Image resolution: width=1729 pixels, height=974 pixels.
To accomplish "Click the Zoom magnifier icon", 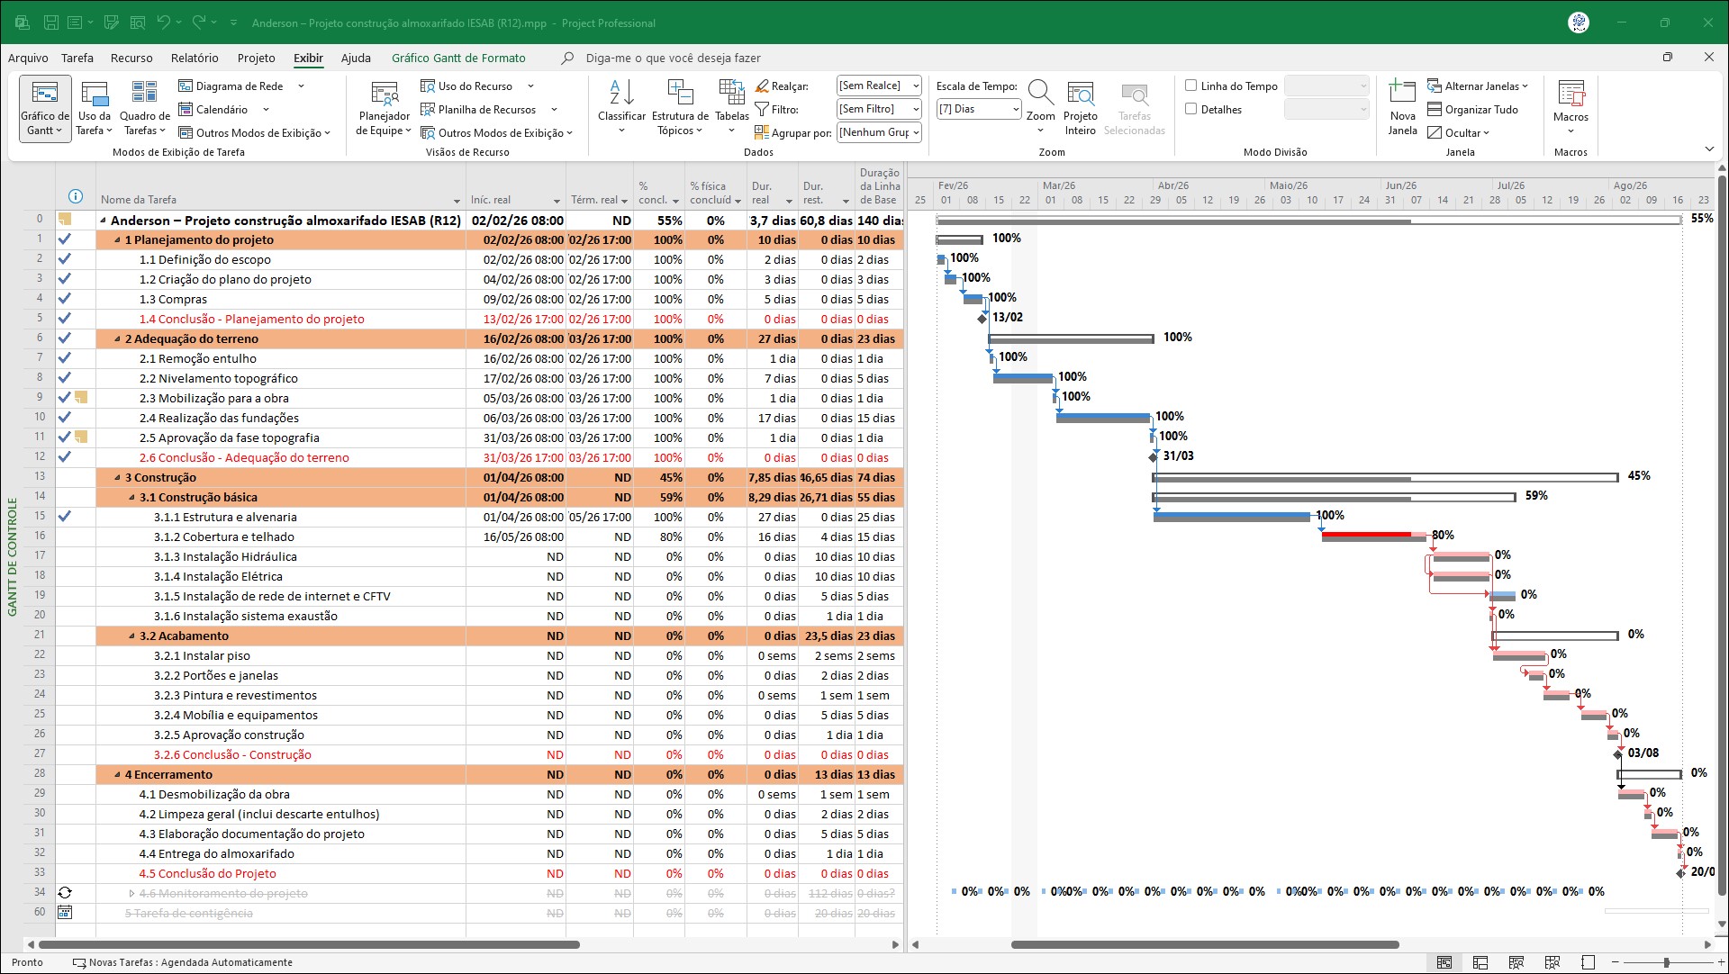I will [x=1040, y=93].
